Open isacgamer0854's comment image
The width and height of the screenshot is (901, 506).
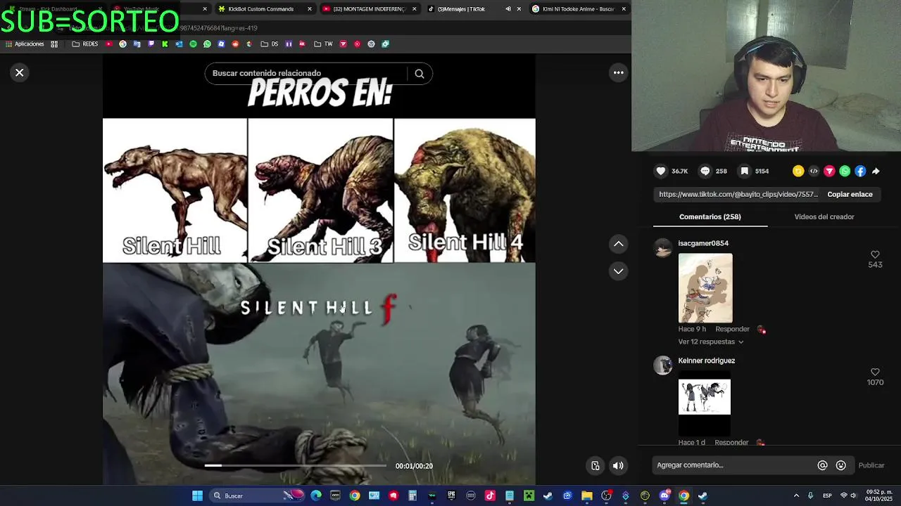click(x=705, y=288)
